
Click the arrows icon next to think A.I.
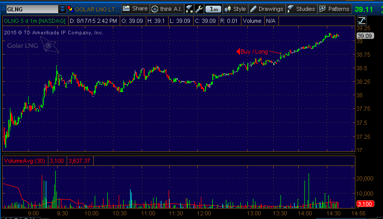[189, 9]
